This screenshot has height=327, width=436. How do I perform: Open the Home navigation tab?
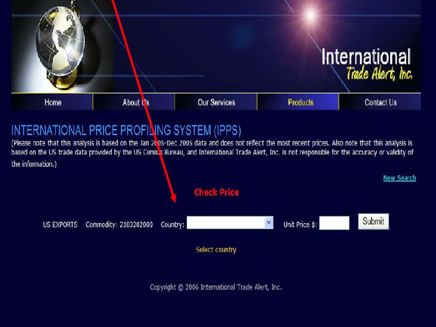point(53,102)
